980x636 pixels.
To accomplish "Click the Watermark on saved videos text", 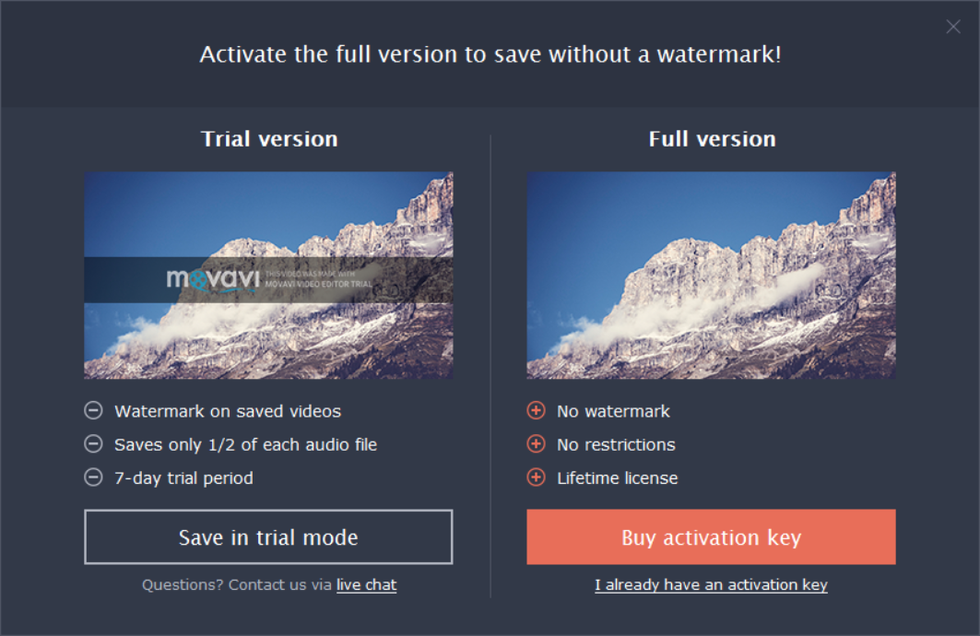I will tap(228, 411).
